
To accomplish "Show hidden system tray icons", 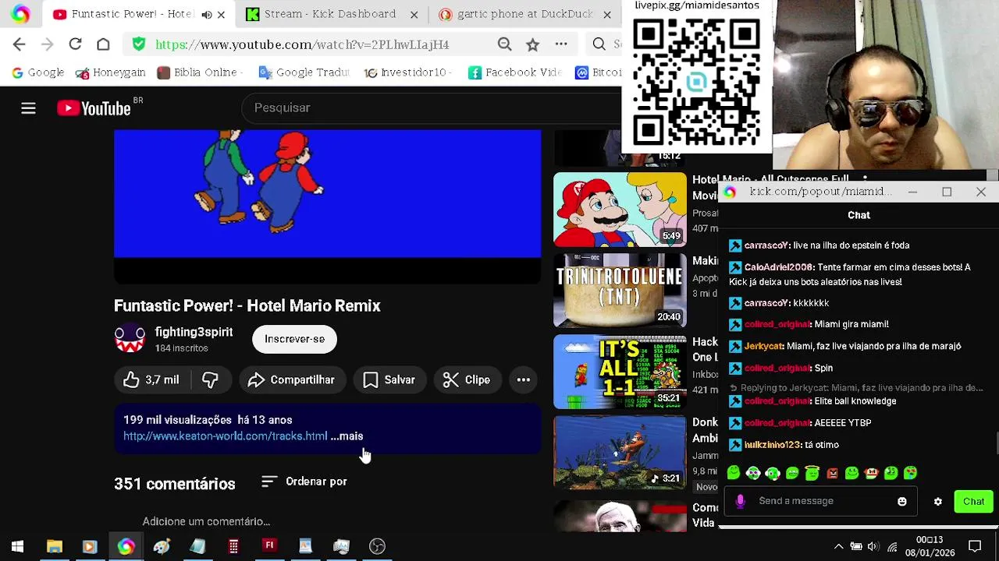I will click(x=838, y=546).
